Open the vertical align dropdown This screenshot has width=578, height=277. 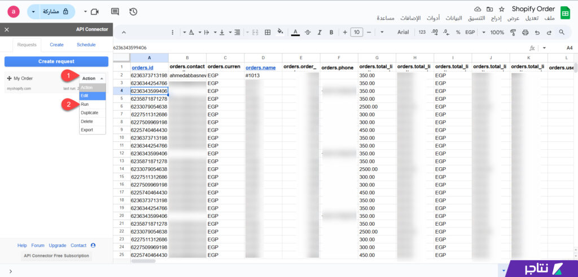tap(220, 32)
